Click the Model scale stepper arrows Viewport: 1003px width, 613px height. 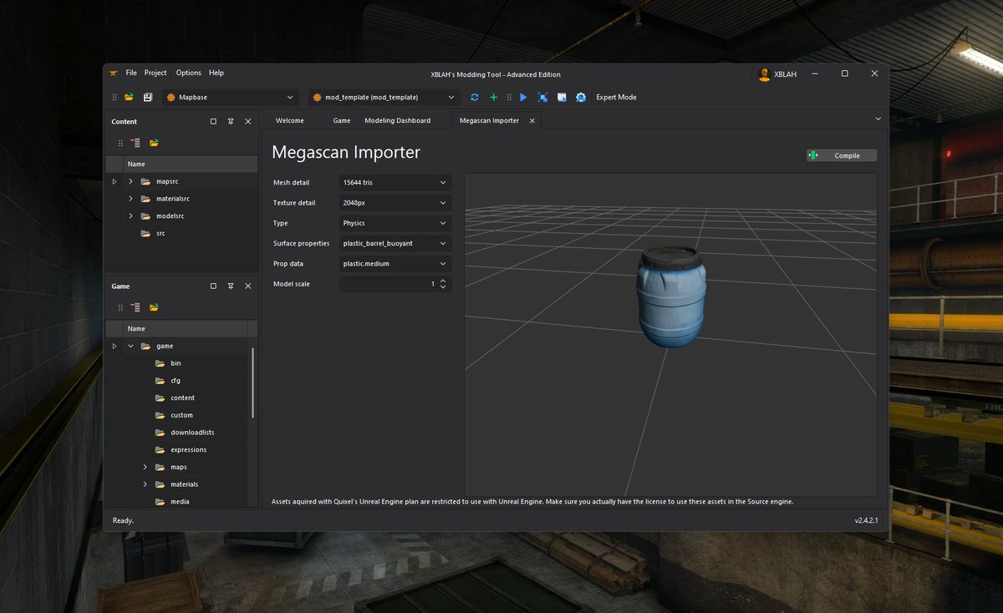[443, 284]
